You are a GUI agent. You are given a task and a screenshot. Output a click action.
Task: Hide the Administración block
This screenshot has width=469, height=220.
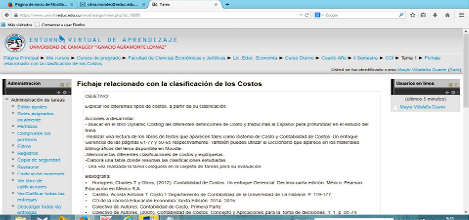tap(62, 84)
